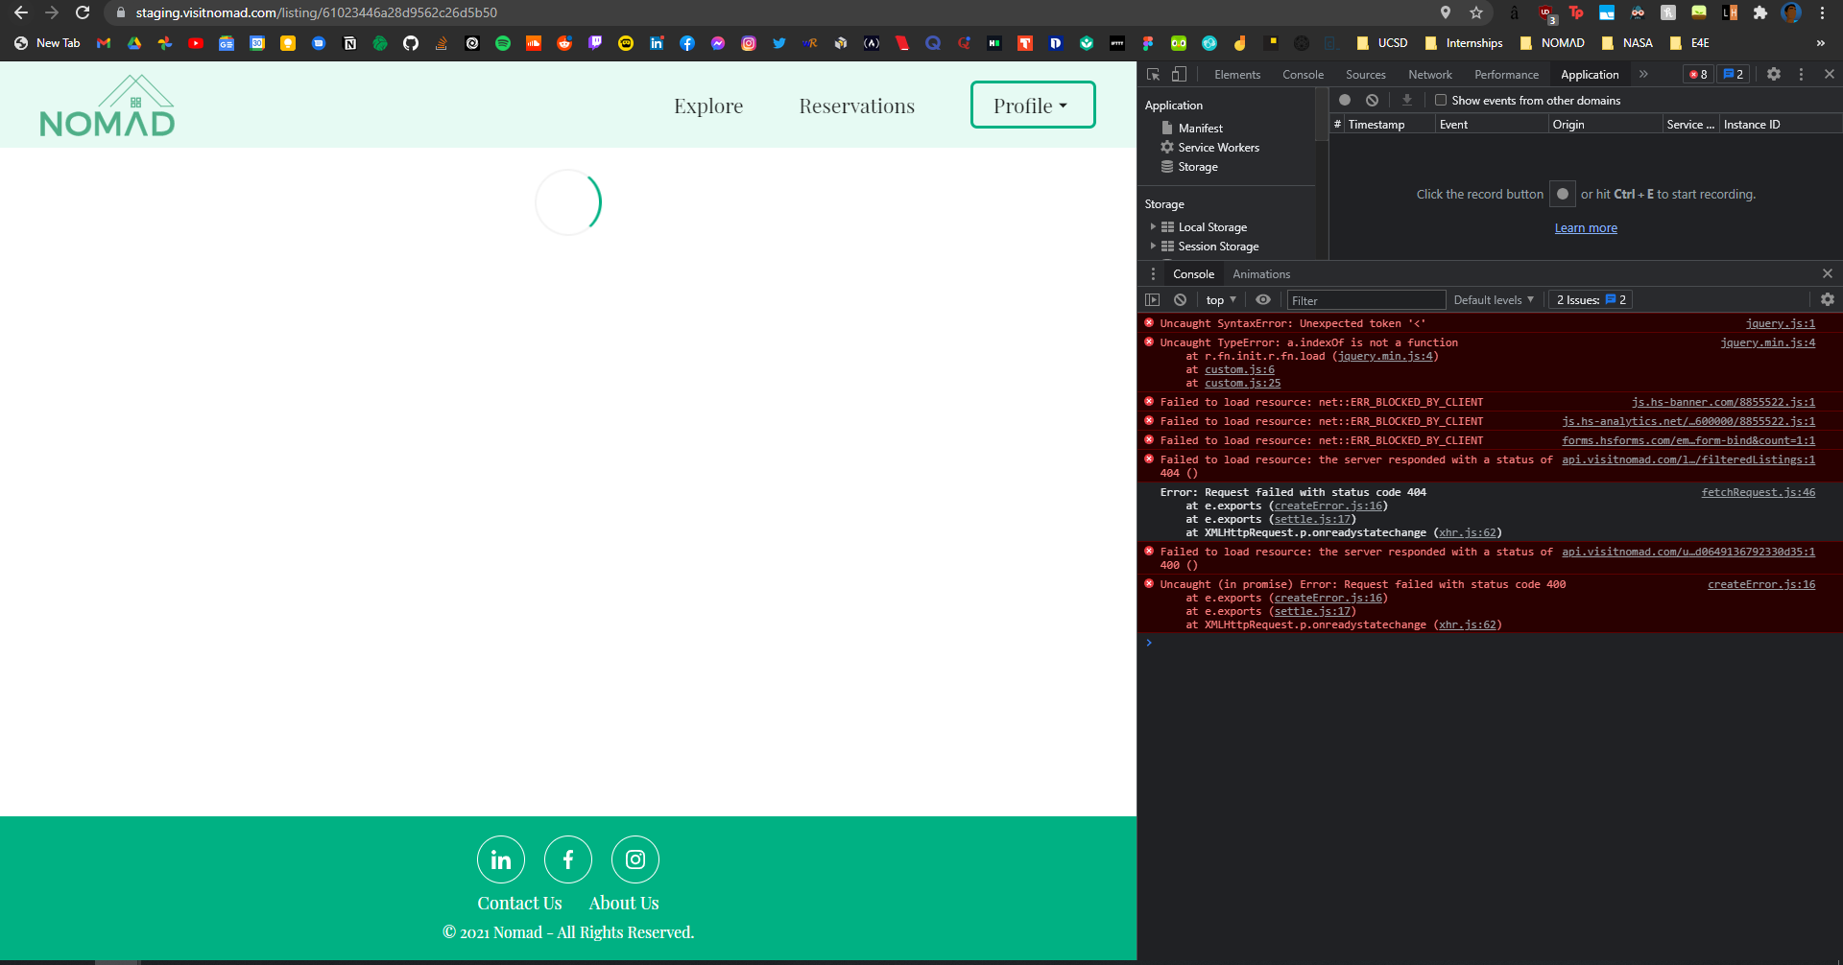This screenshot has height=965, width=1843.
Task: Open DevTools settings gear
Action: pos(1774,74)
